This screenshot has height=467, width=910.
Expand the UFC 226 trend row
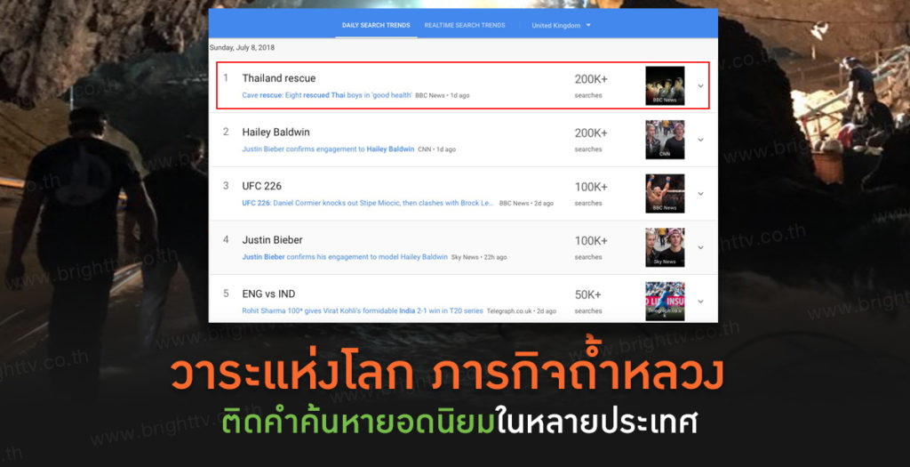700,194
